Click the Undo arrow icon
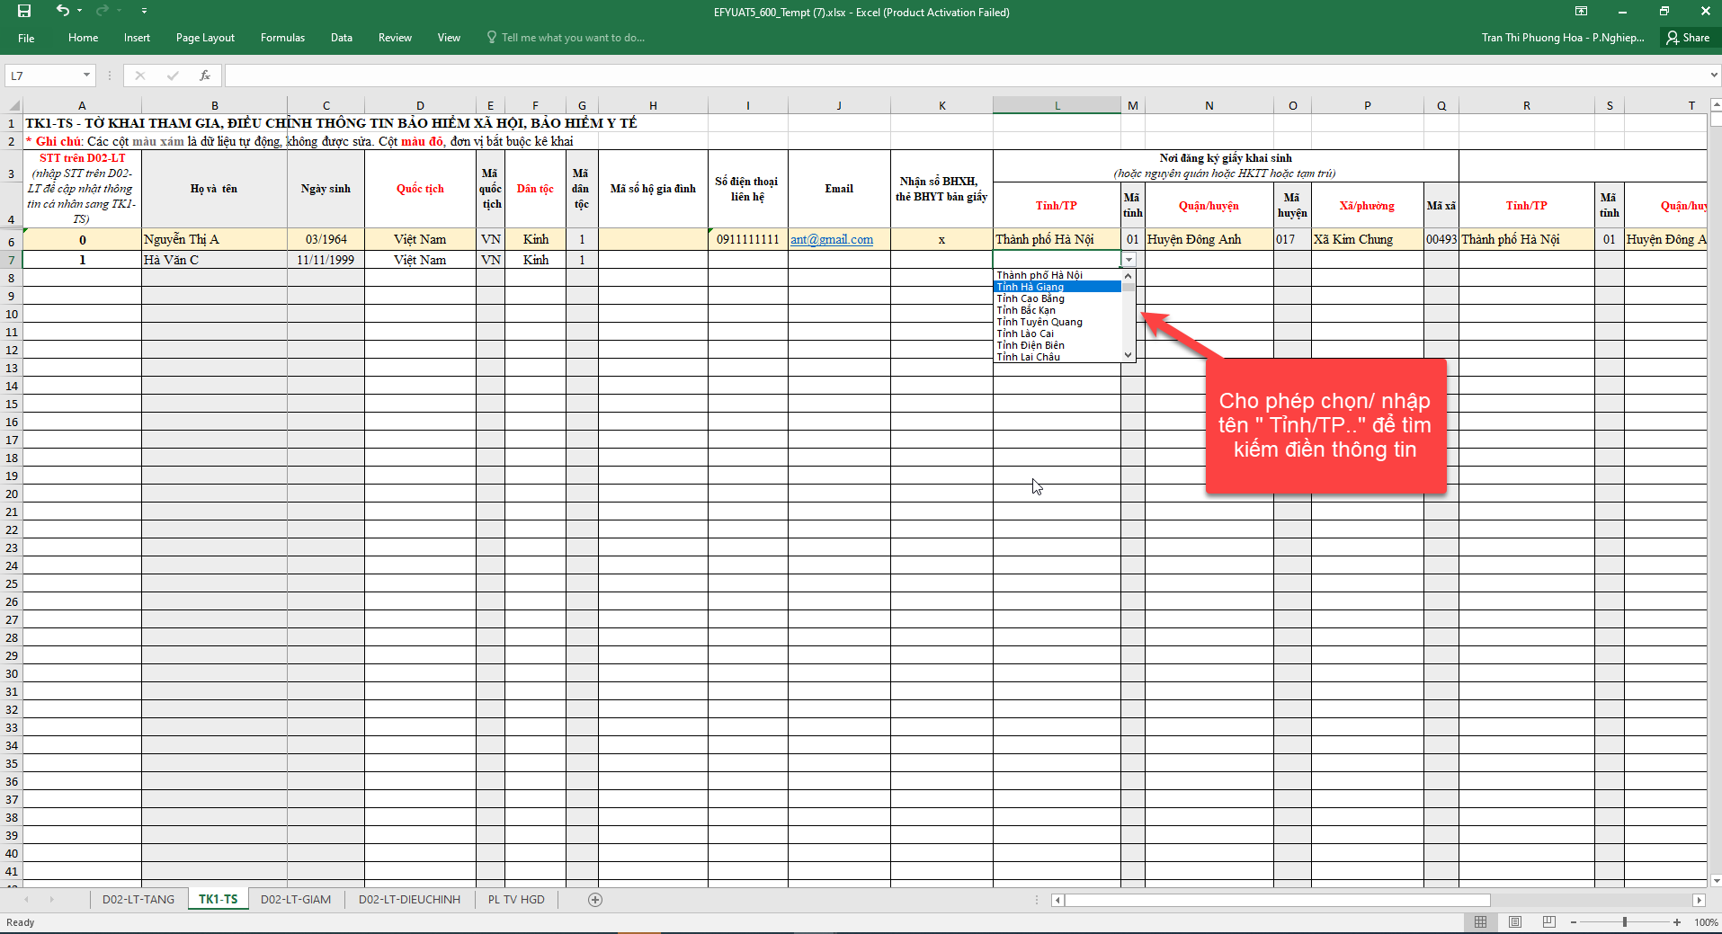The image size is (1722, 934). point(62,11)
